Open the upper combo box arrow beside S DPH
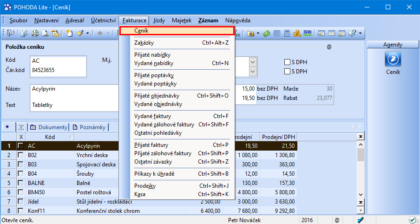Screen dimensions: 420x224 (253, 62)
